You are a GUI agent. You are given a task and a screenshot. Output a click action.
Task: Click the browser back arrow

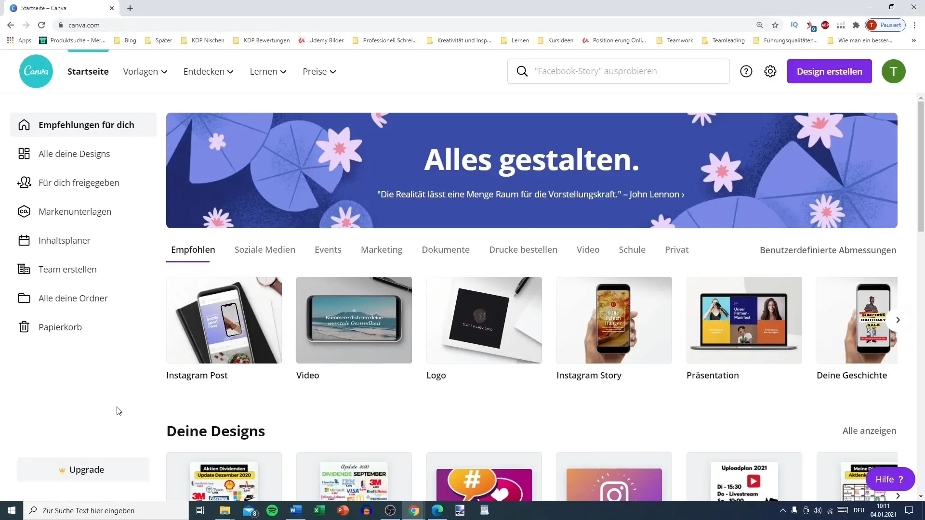[x=11, y=25]
